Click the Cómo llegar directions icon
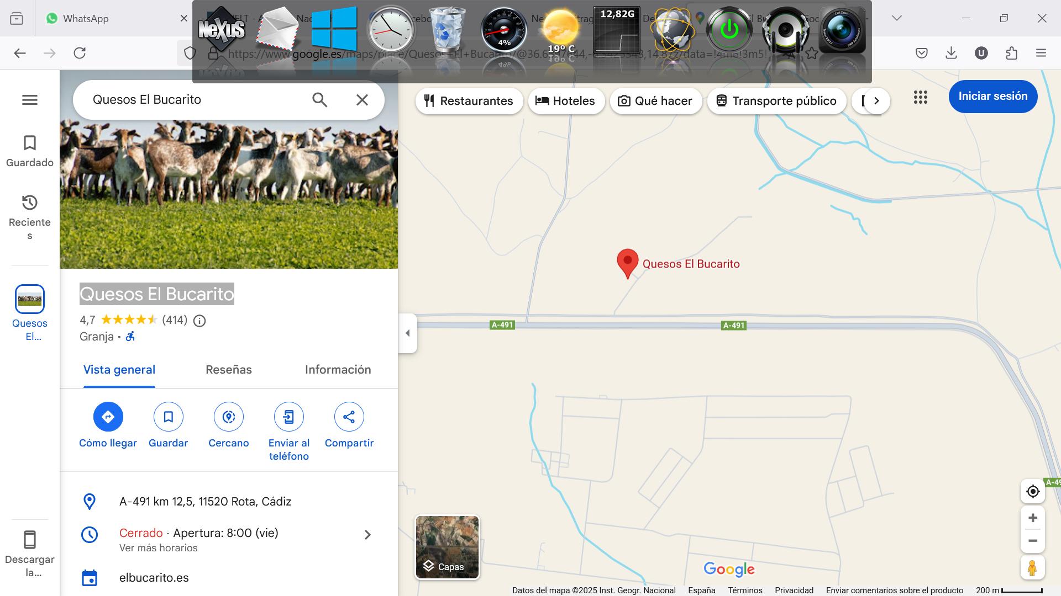 (108, 417)
